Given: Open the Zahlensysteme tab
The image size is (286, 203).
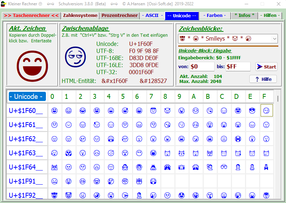Looking at the screenshot, I should click(80, 16).
